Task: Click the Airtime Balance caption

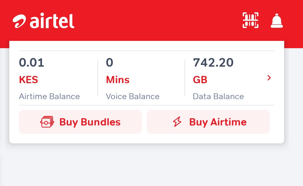Action: pyautogui.click(x=49, y=97)
